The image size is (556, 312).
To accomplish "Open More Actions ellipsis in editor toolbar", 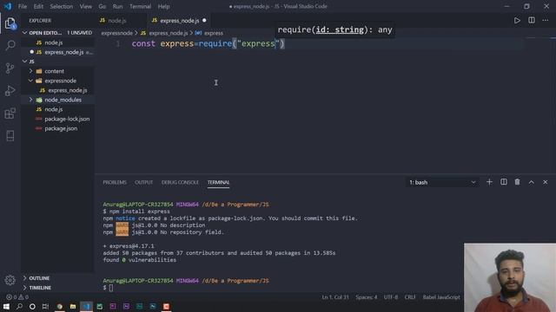I will [x=545, y=21].
